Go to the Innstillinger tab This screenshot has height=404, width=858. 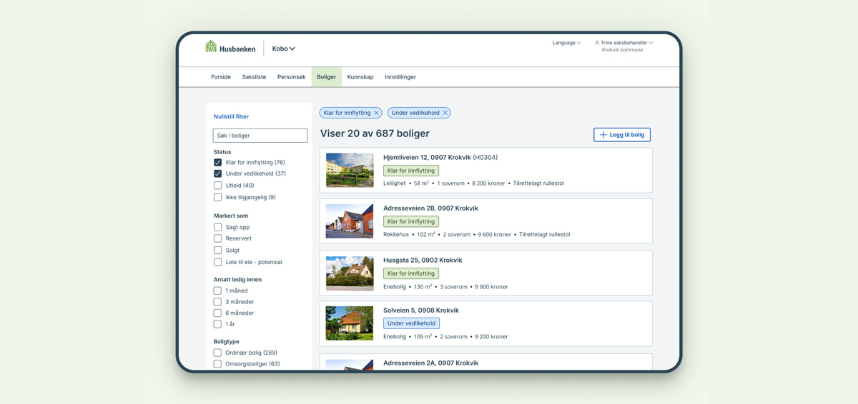coord(400,77)
